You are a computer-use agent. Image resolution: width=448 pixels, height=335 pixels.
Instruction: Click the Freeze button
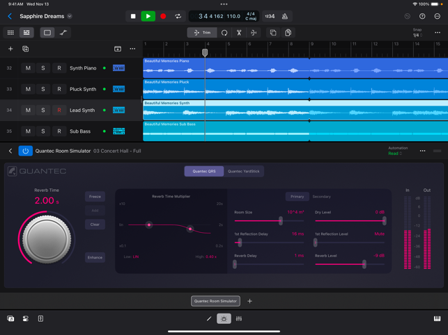pos(95,197)
